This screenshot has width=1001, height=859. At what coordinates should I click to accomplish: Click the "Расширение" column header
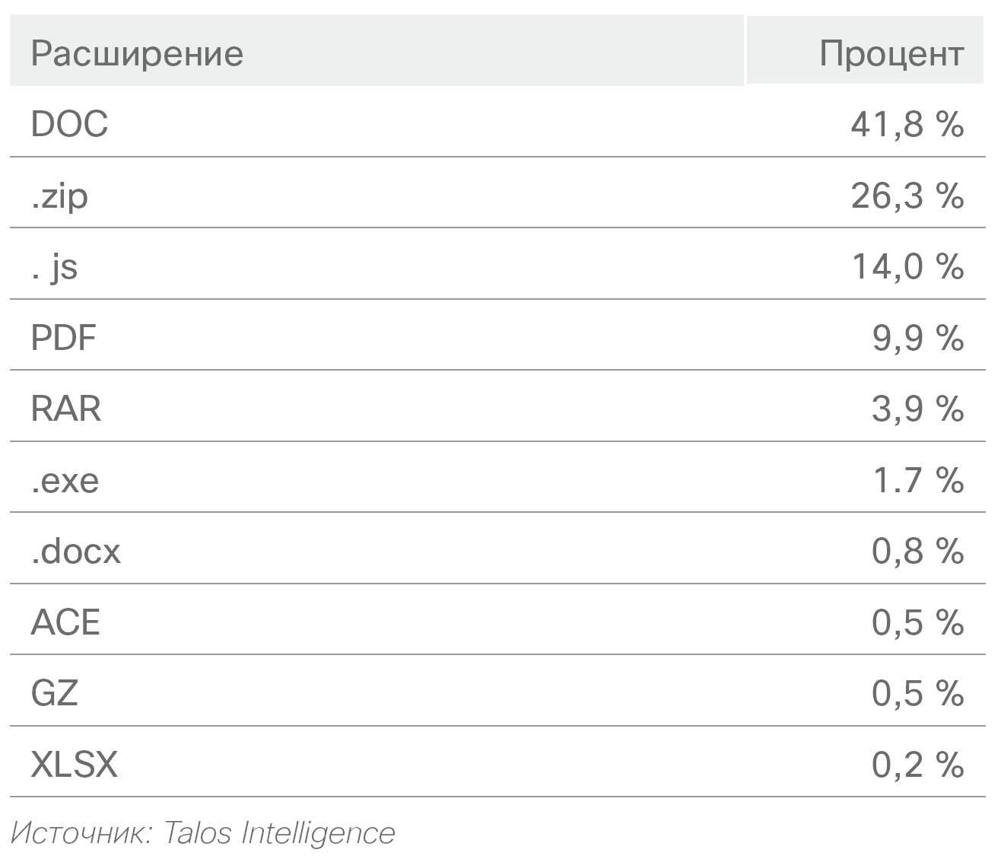coord(137,53)
